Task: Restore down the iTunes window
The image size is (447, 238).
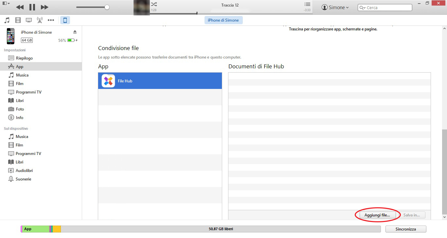Action: [x=427, y=3]
